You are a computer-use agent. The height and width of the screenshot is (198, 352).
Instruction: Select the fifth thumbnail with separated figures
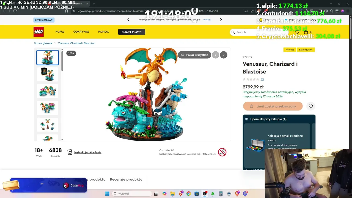click(x=48, y=125)
